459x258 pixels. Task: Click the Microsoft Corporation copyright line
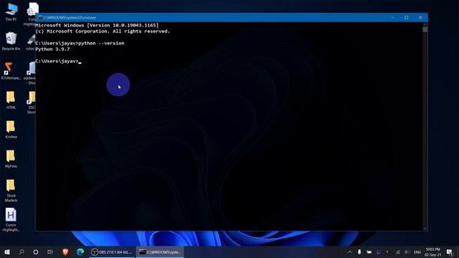[103, 31]
